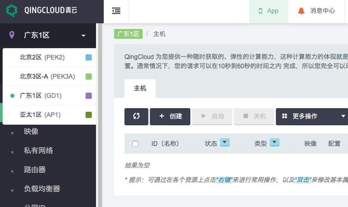Screen dimensions: 348x207
Task: Switch to the 主机 tab
Action: (x=140, y=88)
